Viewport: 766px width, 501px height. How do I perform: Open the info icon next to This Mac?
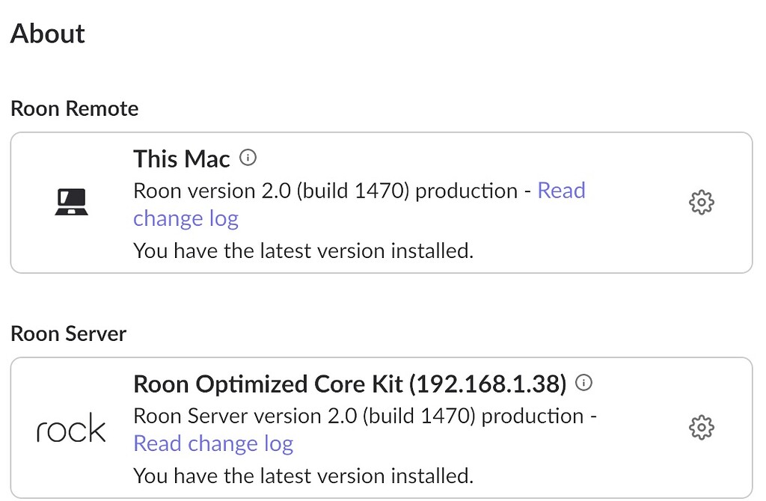coord(248,157)
